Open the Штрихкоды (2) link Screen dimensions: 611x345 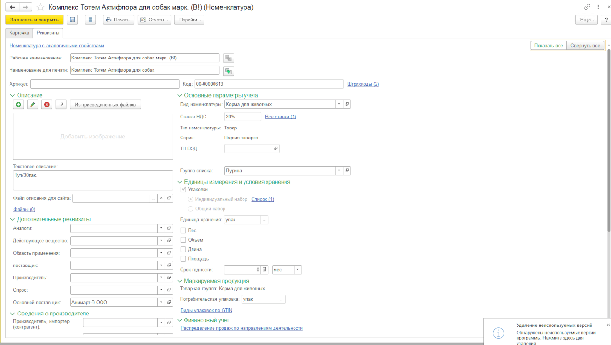363,84
